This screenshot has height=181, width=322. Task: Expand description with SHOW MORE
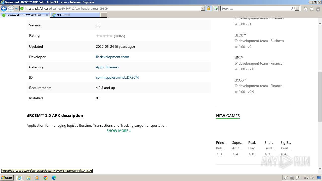119,131
